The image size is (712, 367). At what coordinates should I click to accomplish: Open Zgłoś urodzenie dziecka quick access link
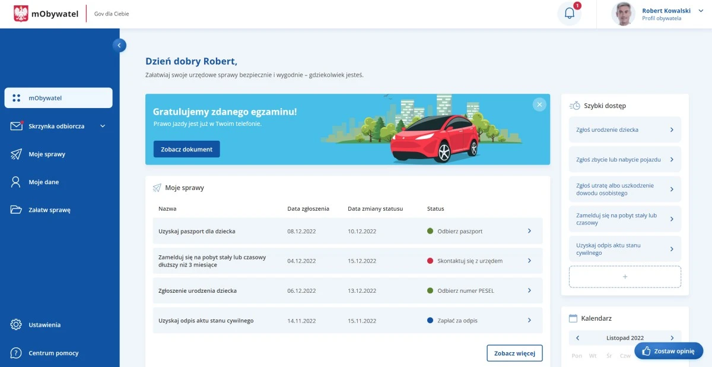pos(625,129)
